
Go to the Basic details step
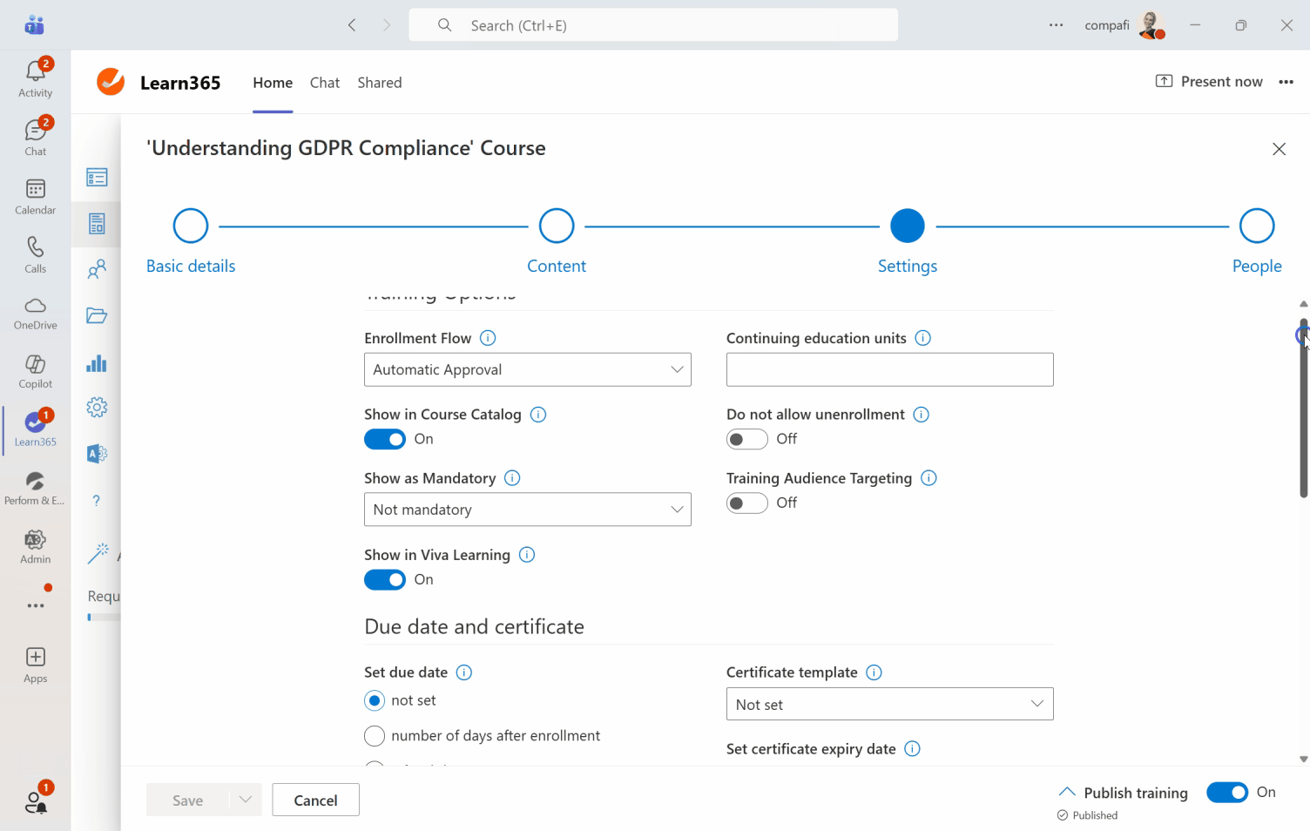pos(190,240)
